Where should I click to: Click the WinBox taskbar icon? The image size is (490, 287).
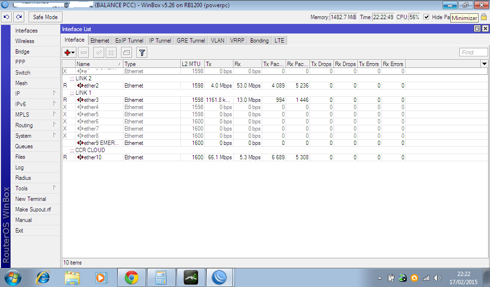(219, 277)
